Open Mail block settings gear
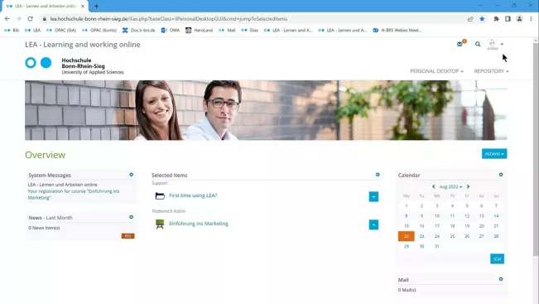Viewport: 539px width, 304px height. pyautogui.click(x=501, y=279)
